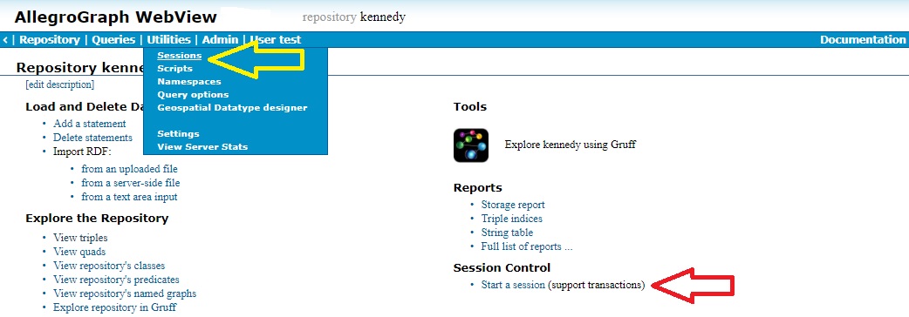Select Sessions from the Utilities dropdown
909x317 pixels.
[179, 56]
